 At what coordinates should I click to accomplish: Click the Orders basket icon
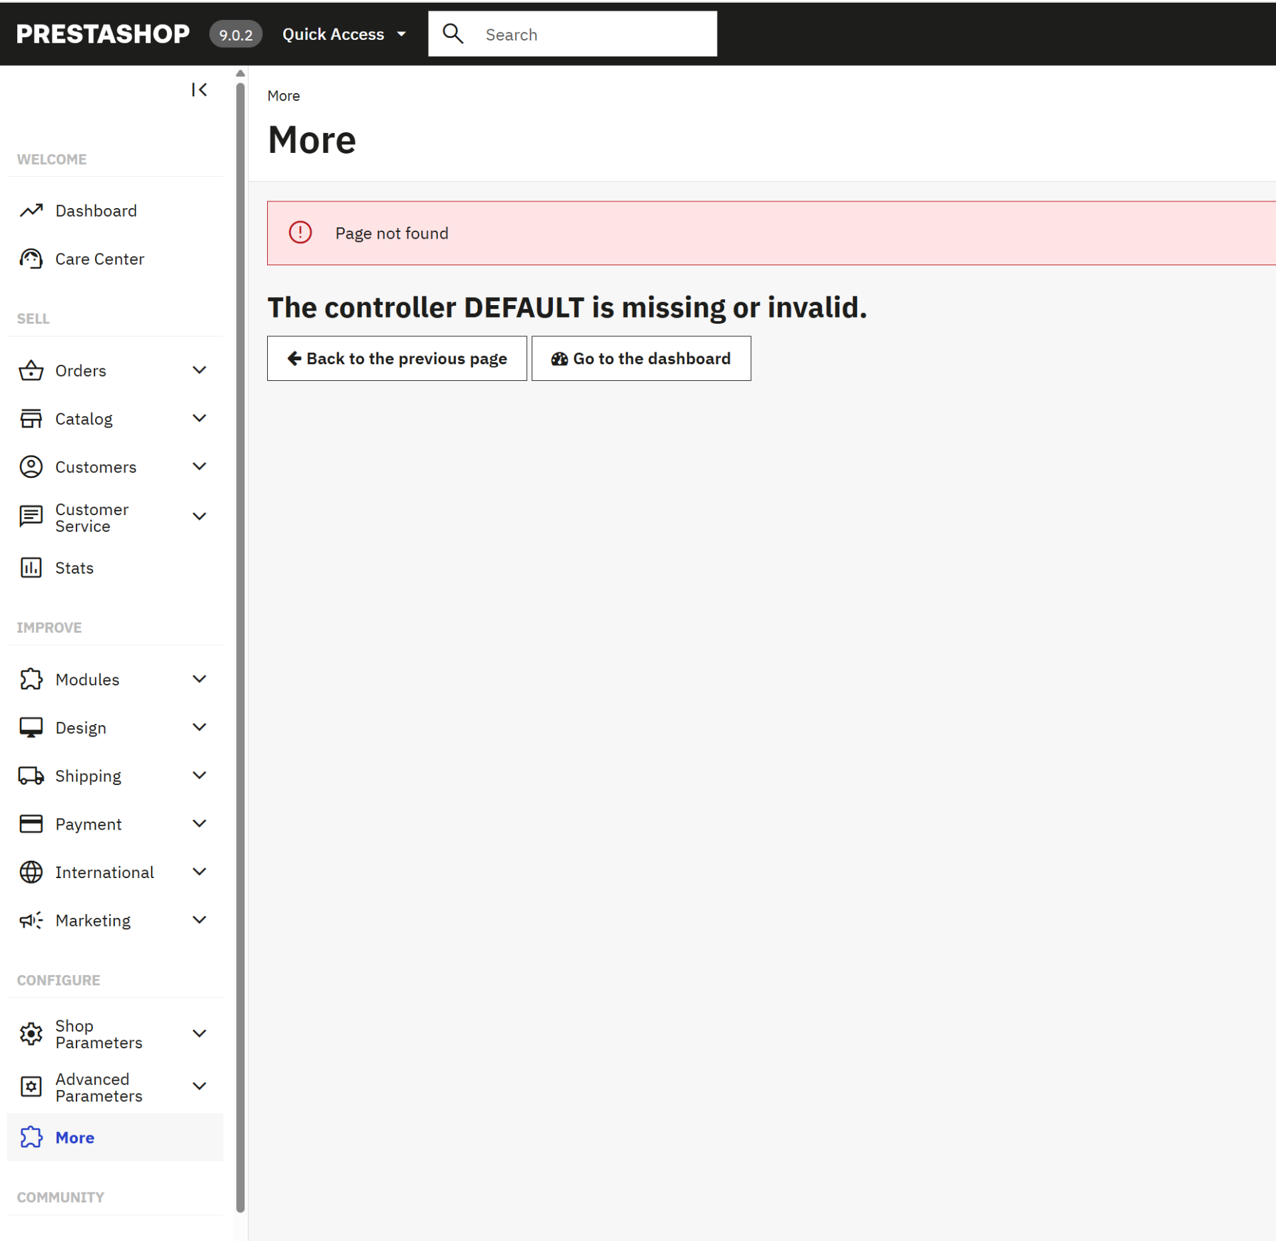31,370
